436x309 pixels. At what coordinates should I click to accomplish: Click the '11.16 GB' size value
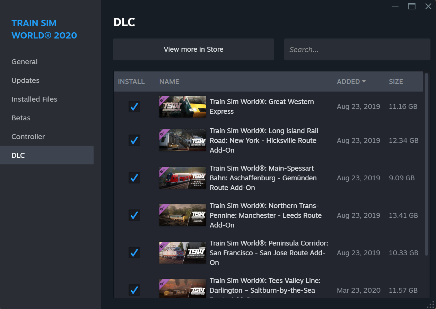[x=403, y=106]
